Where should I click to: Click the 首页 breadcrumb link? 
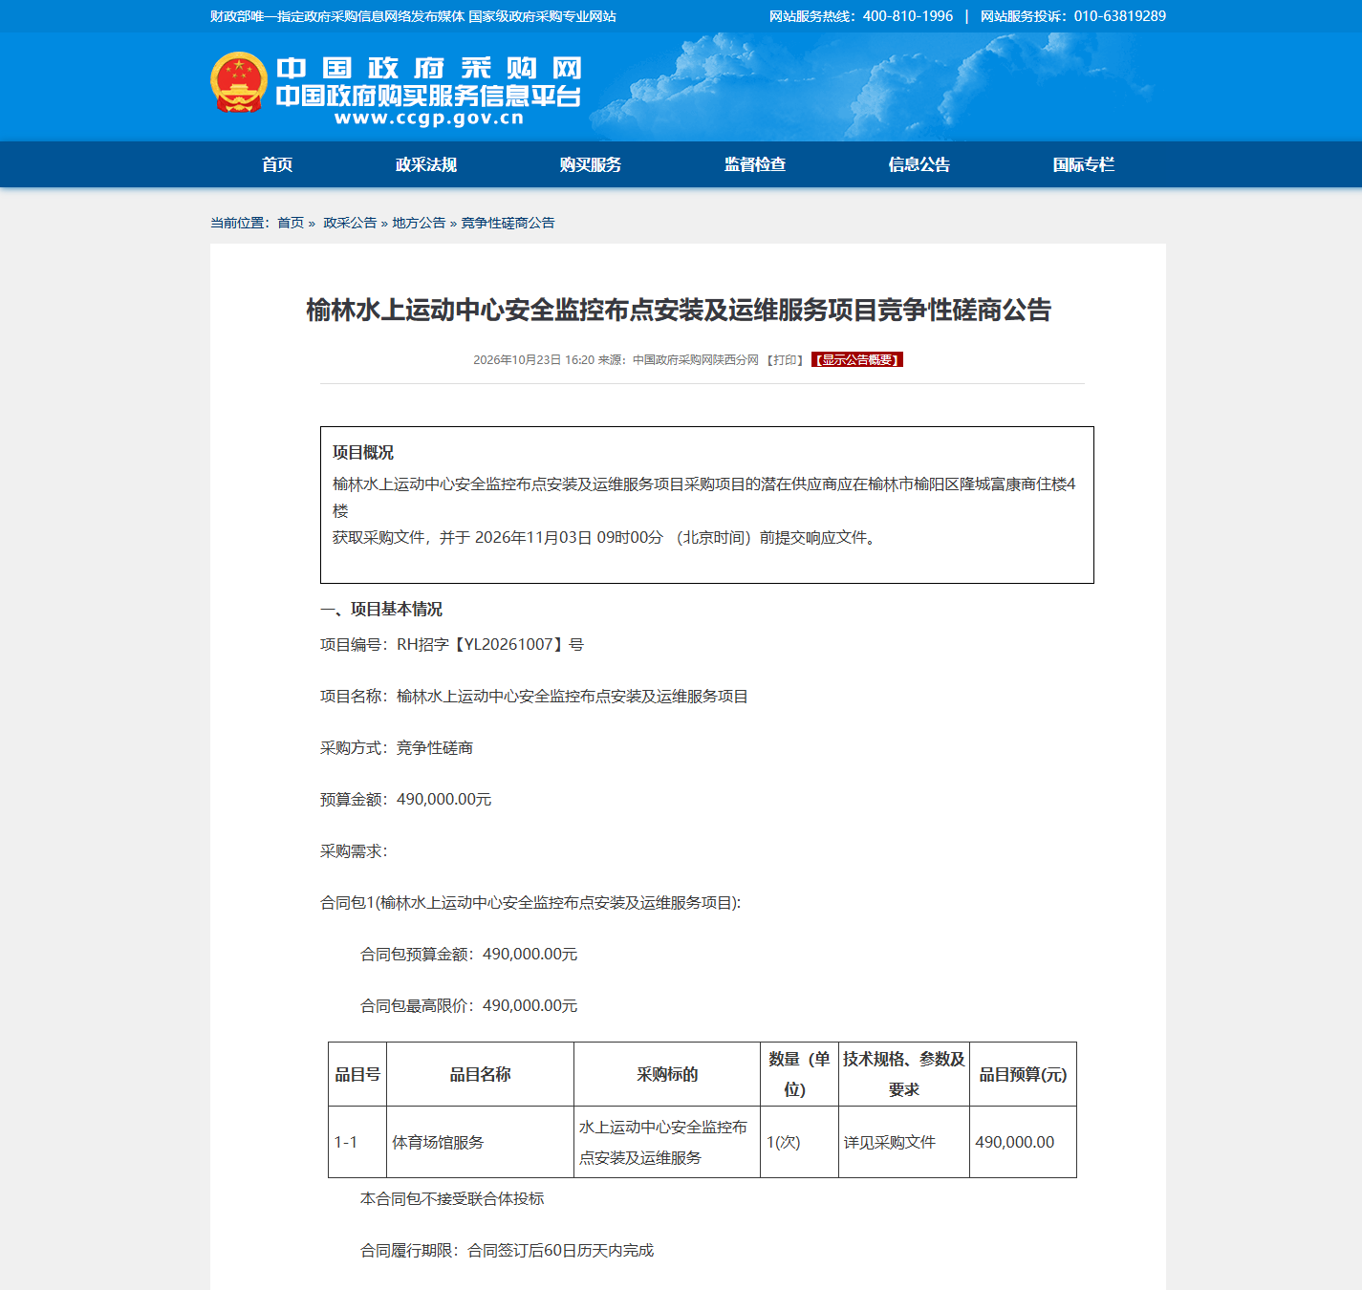[x=291, y=223]
